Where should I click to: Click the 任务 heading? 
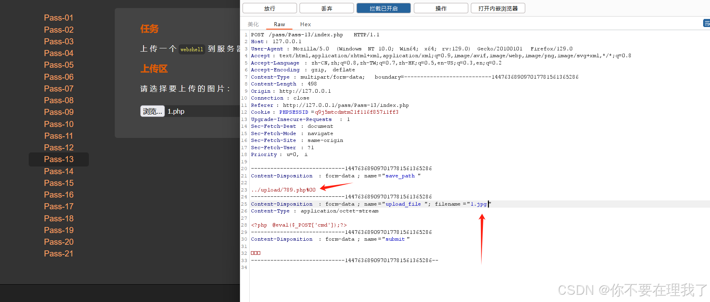150,29
